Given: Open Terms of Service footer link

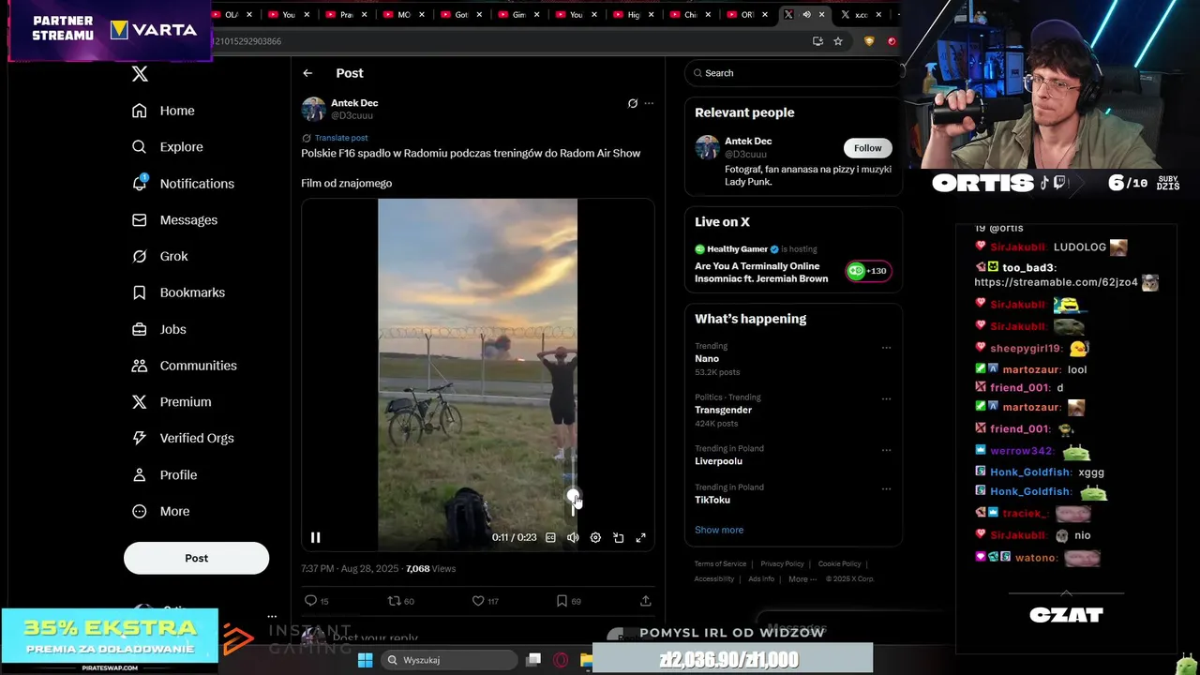Looking at the screenshot, I should (x=720, y=564).
